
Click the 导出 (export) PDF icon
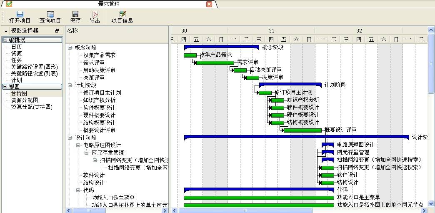pos(95,14)
